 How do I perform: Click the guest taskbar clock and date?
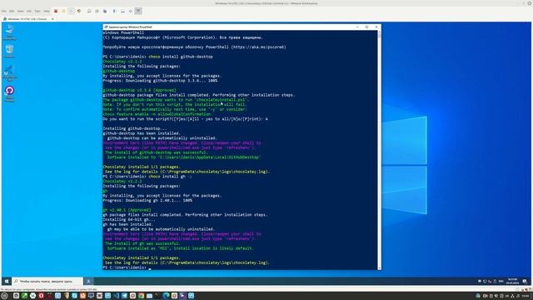[512, 282]
